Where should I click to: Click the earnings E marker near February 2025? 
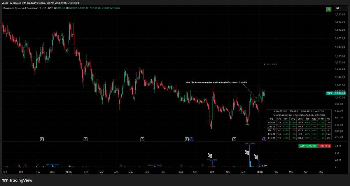coord(85,139)
